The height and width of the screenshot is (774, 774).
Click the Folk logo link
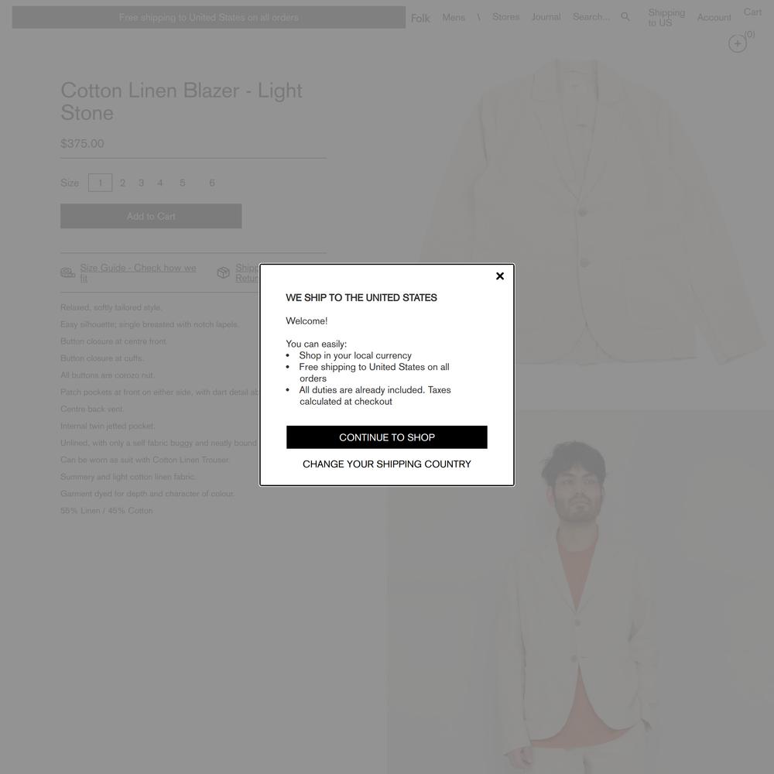point(420,19)
